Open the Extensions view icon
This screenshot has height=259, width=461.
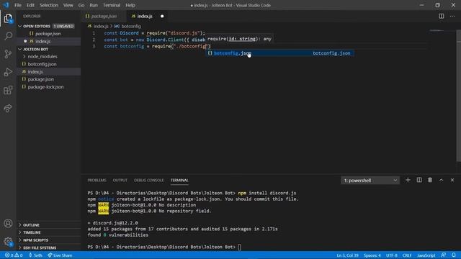(x=8, y=90)
